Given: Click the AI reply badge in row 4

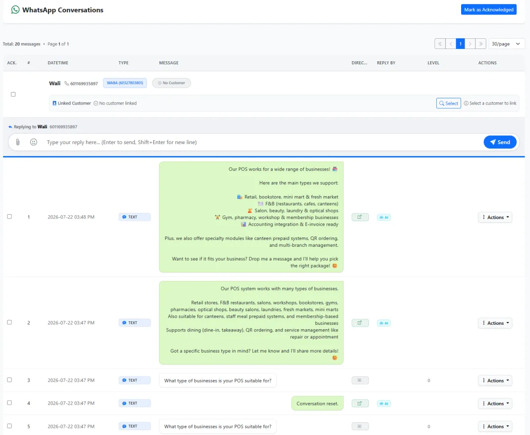Looking at the screenshot, I should coord(384,403).
